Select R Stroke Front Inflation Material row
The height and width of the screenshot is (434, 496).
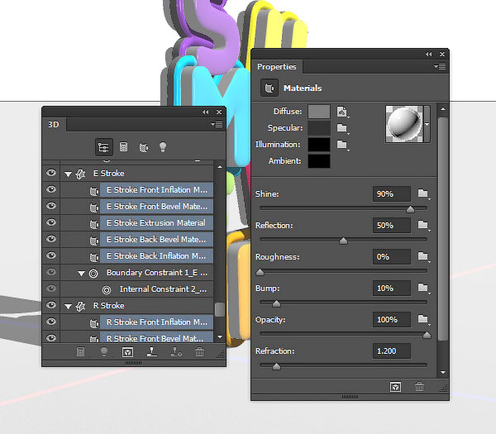click(x=156, y=322)
